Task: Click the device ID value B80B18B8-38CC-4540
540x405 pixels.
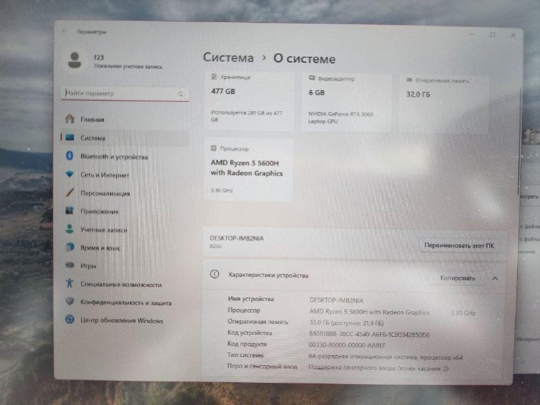Action: tap(369, 334)
